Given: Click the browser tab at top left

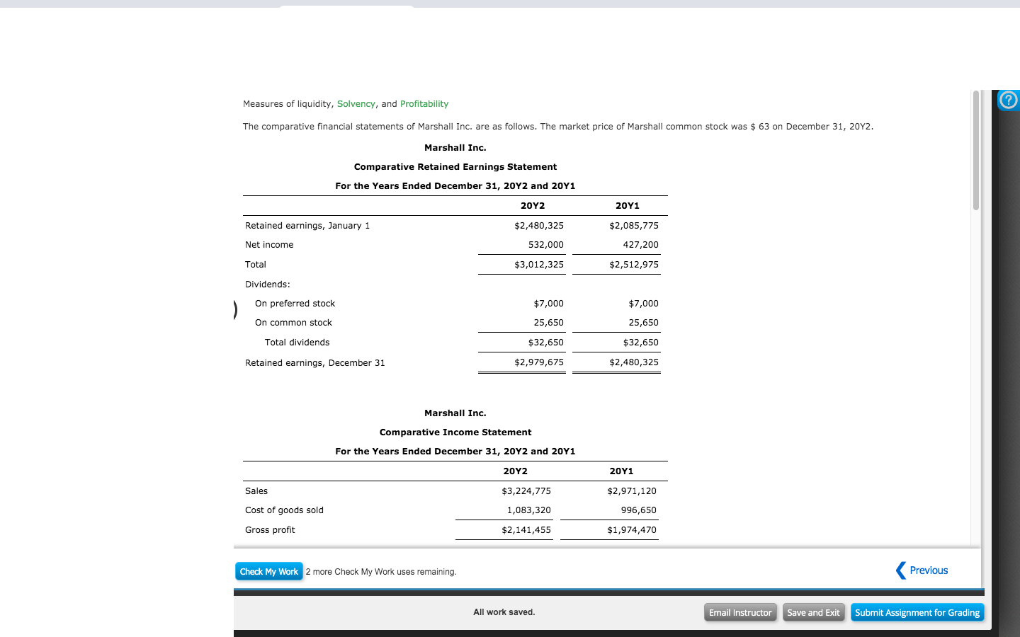Looking at the screenshot, I should (x=346, y=3).
